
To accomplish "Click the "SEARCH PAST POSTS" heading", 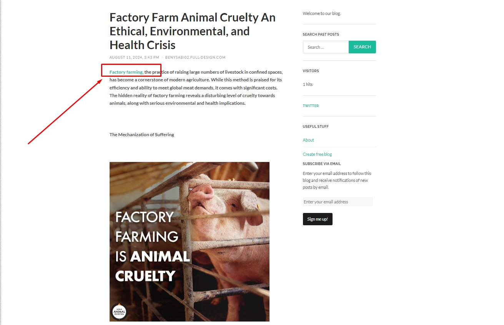I will tap(321, 35).
